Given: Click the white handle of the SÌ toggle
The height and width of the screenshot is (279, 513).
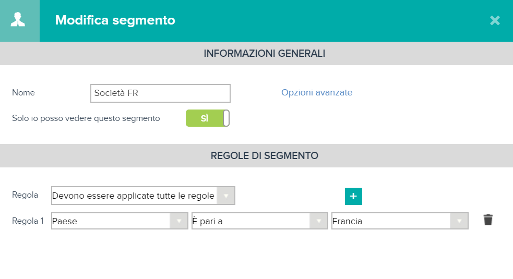Looking at the screenshot, I should tap(226, 118).
